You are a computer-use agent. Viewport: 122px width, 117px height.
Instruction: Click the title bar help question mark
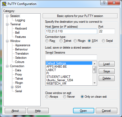point(104,3)
